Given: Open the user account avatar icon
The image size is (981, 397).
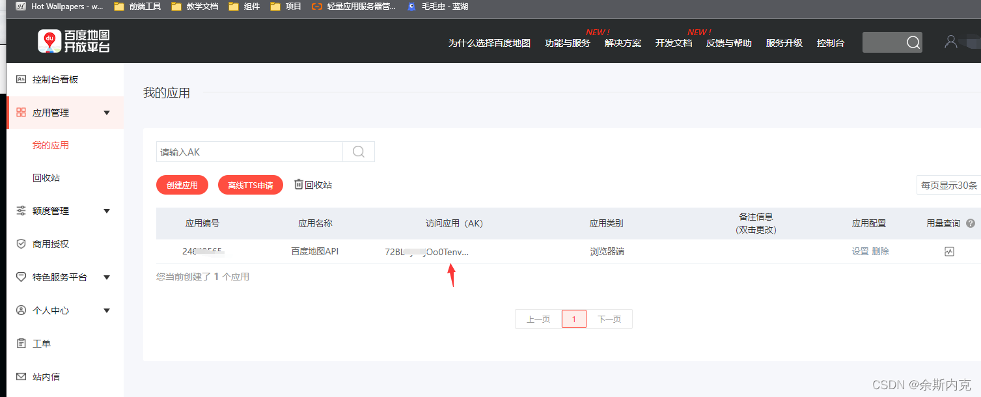Looking at the screenshot, I should point(951,42).
